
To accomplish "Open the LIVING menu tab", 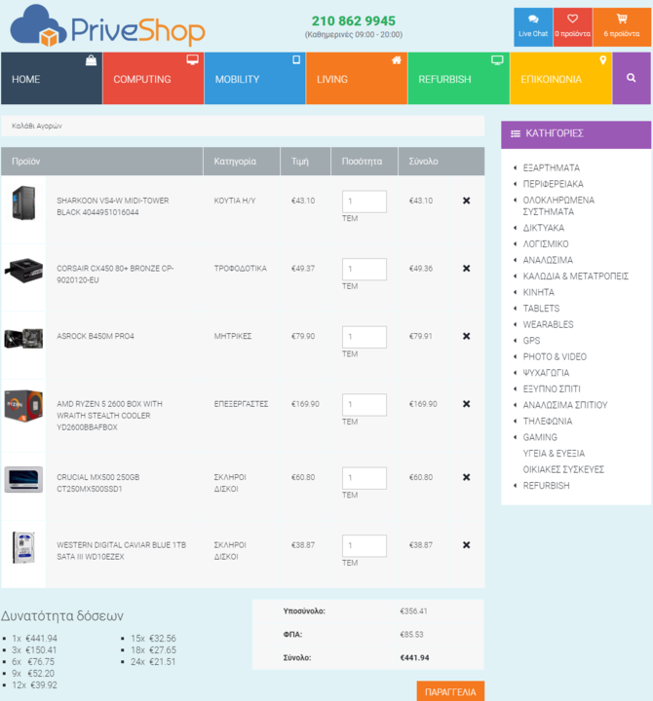I will (x=357, y=78).
